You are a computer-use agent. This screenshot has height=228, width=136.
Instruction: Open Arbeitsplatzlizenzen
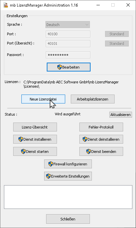93,99
